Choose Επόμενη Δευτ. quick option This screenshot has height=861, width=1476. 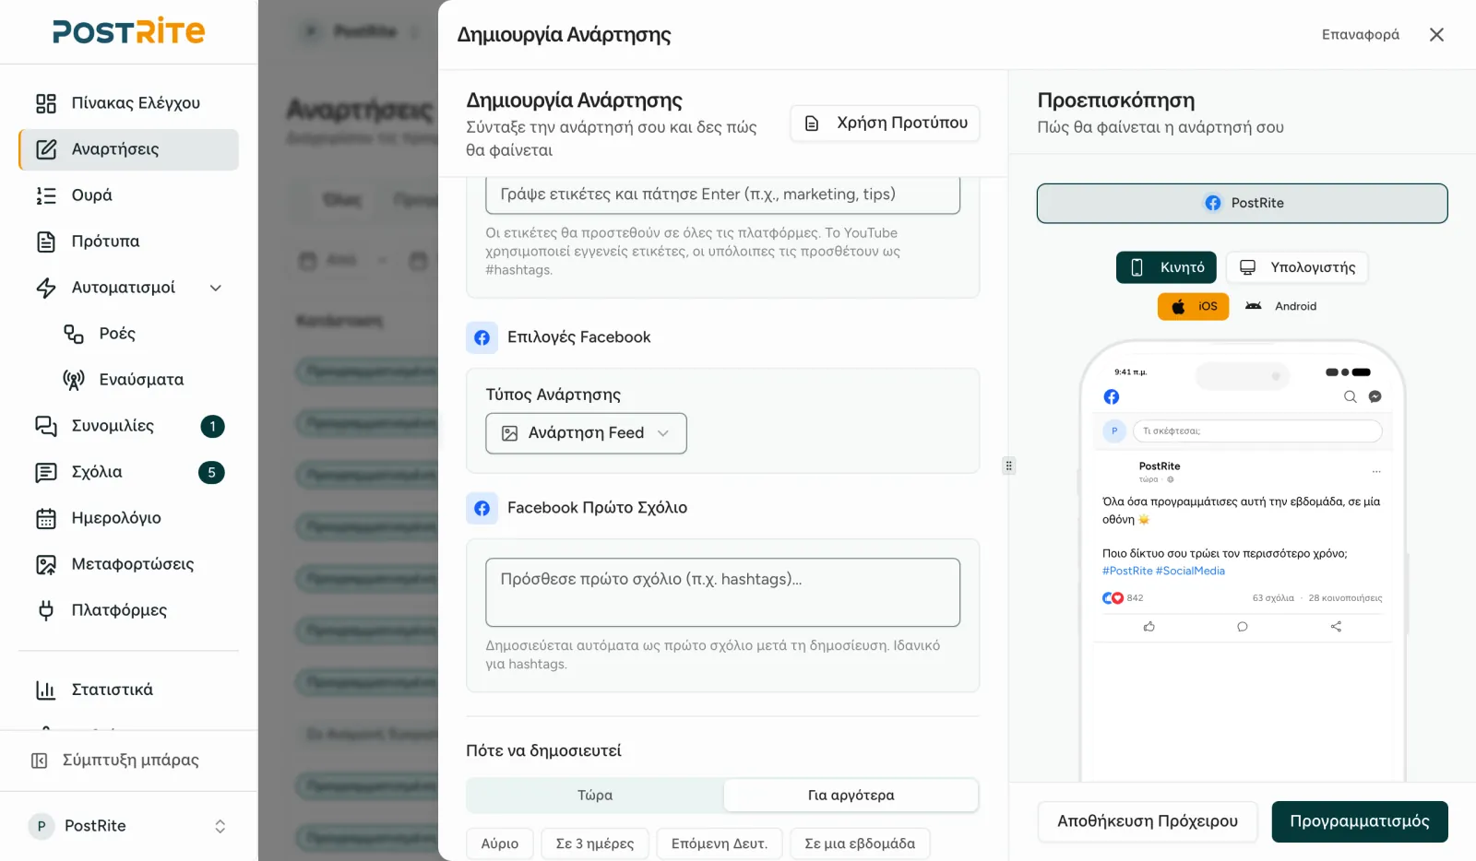(x=720, y=843)
